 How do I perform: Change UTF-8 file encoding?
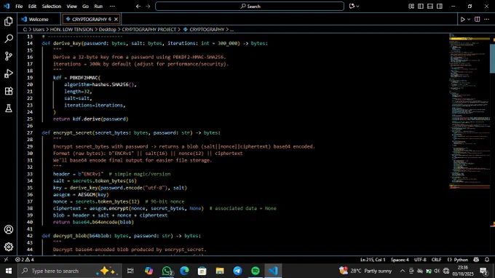(x=420, y=260)
